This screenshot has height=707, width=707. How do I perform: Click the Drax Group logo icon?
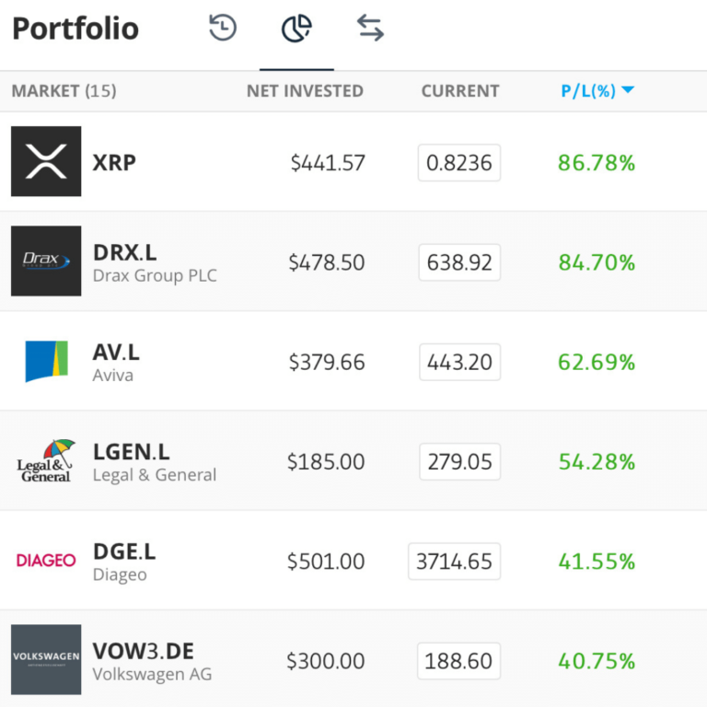click(46, 261)
